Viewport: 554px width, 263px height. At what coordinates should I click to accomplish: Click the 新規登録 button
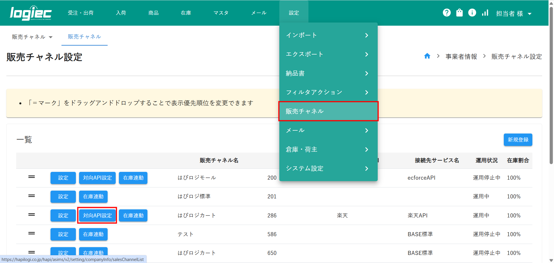tap(518, 140)
